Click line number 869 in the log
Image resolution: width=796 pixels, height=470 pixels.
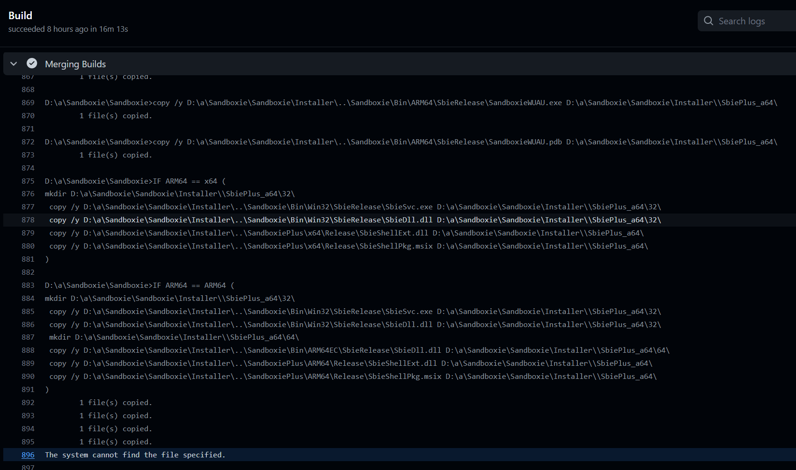click(x=28, y=102)
